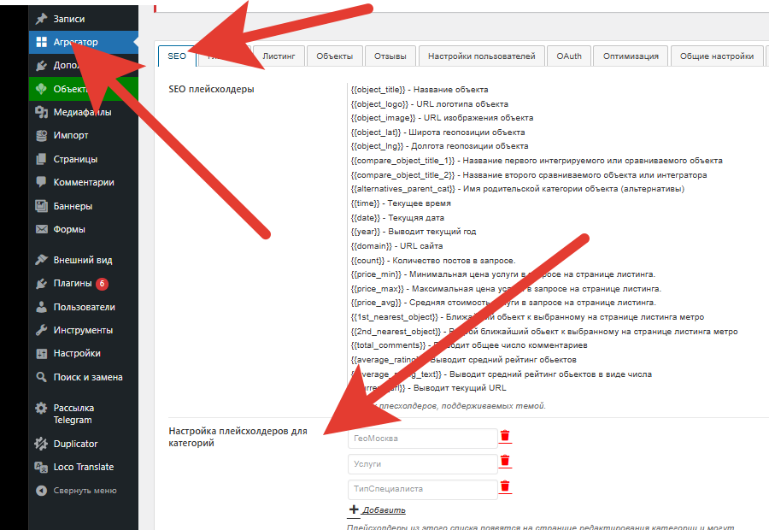
Task: Click the Медиафайлы media icon
Action: tap(41, 112)
